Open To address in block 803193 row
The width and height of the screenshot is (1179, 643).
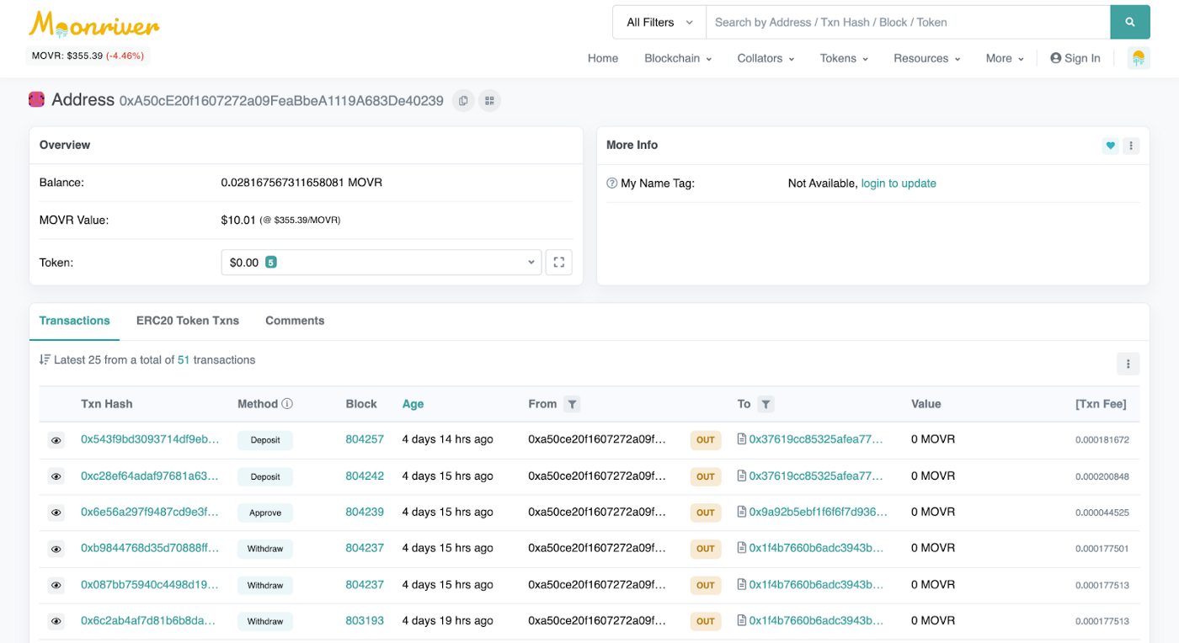click(x=817, y=620)
